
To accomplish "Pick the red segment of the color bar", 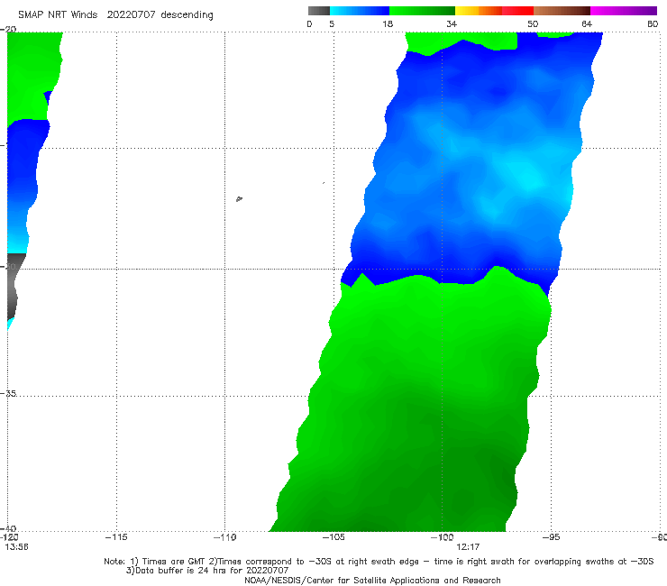I will (518, 11).
